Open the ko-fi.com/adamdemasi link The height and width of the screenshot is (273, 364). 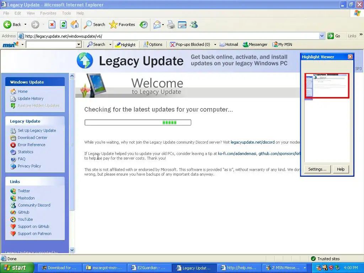(237, 154)
